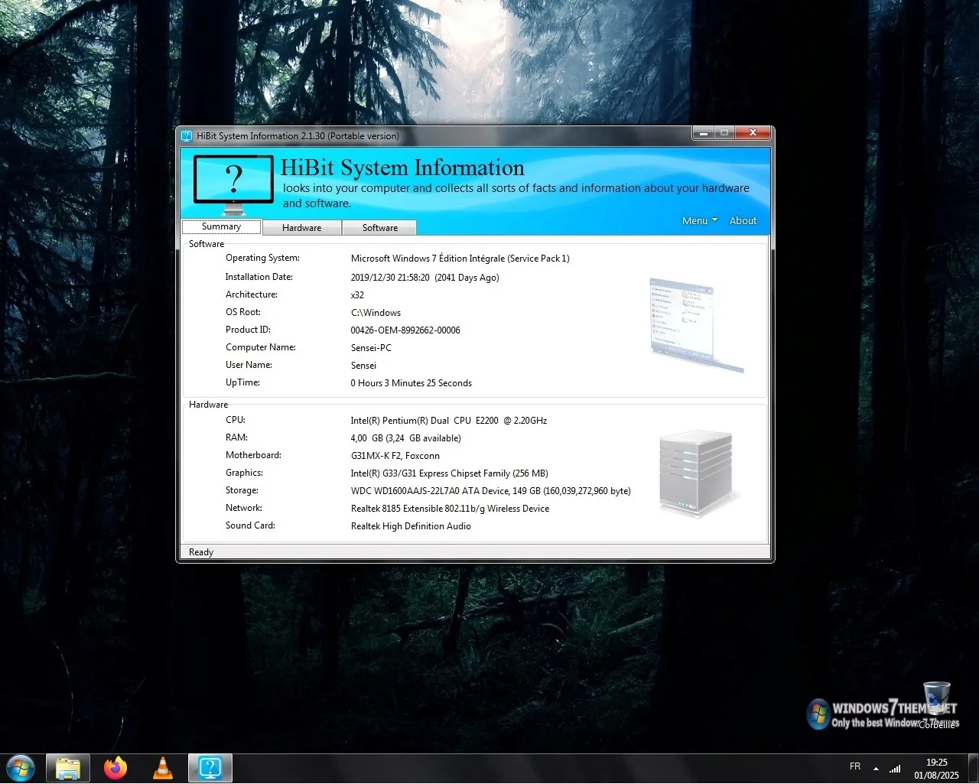Viewport: 979px width, 784px height.
Task: Launch VLC media player from the taskbar
Action: pyautogui.click(x=162, y=767)
